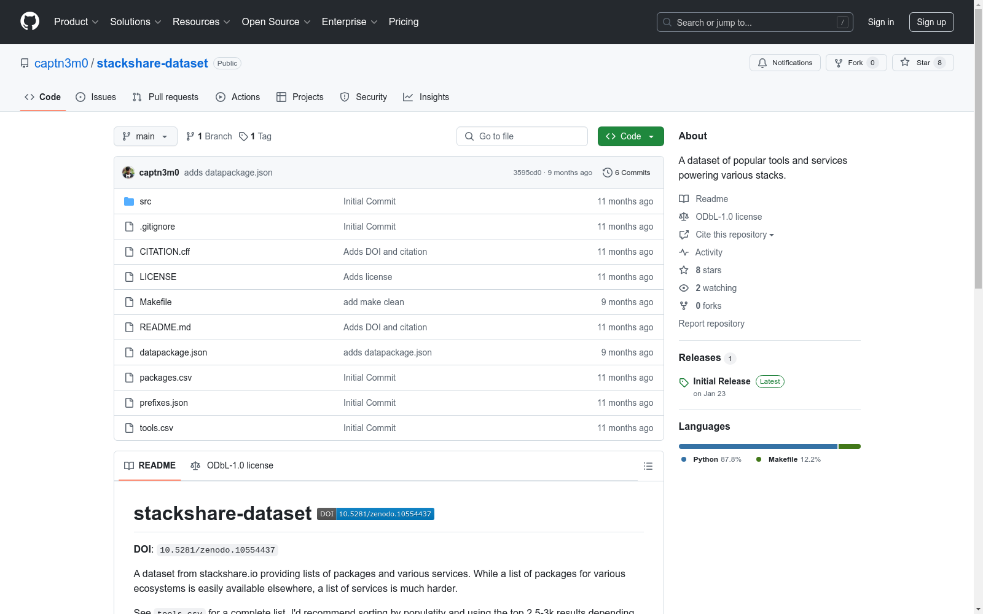Image resolution: width=983 pixels, height=614 pixels.
Task: Expand the Open Source menu
Action: pyautogui.click(x=276, y=21)
